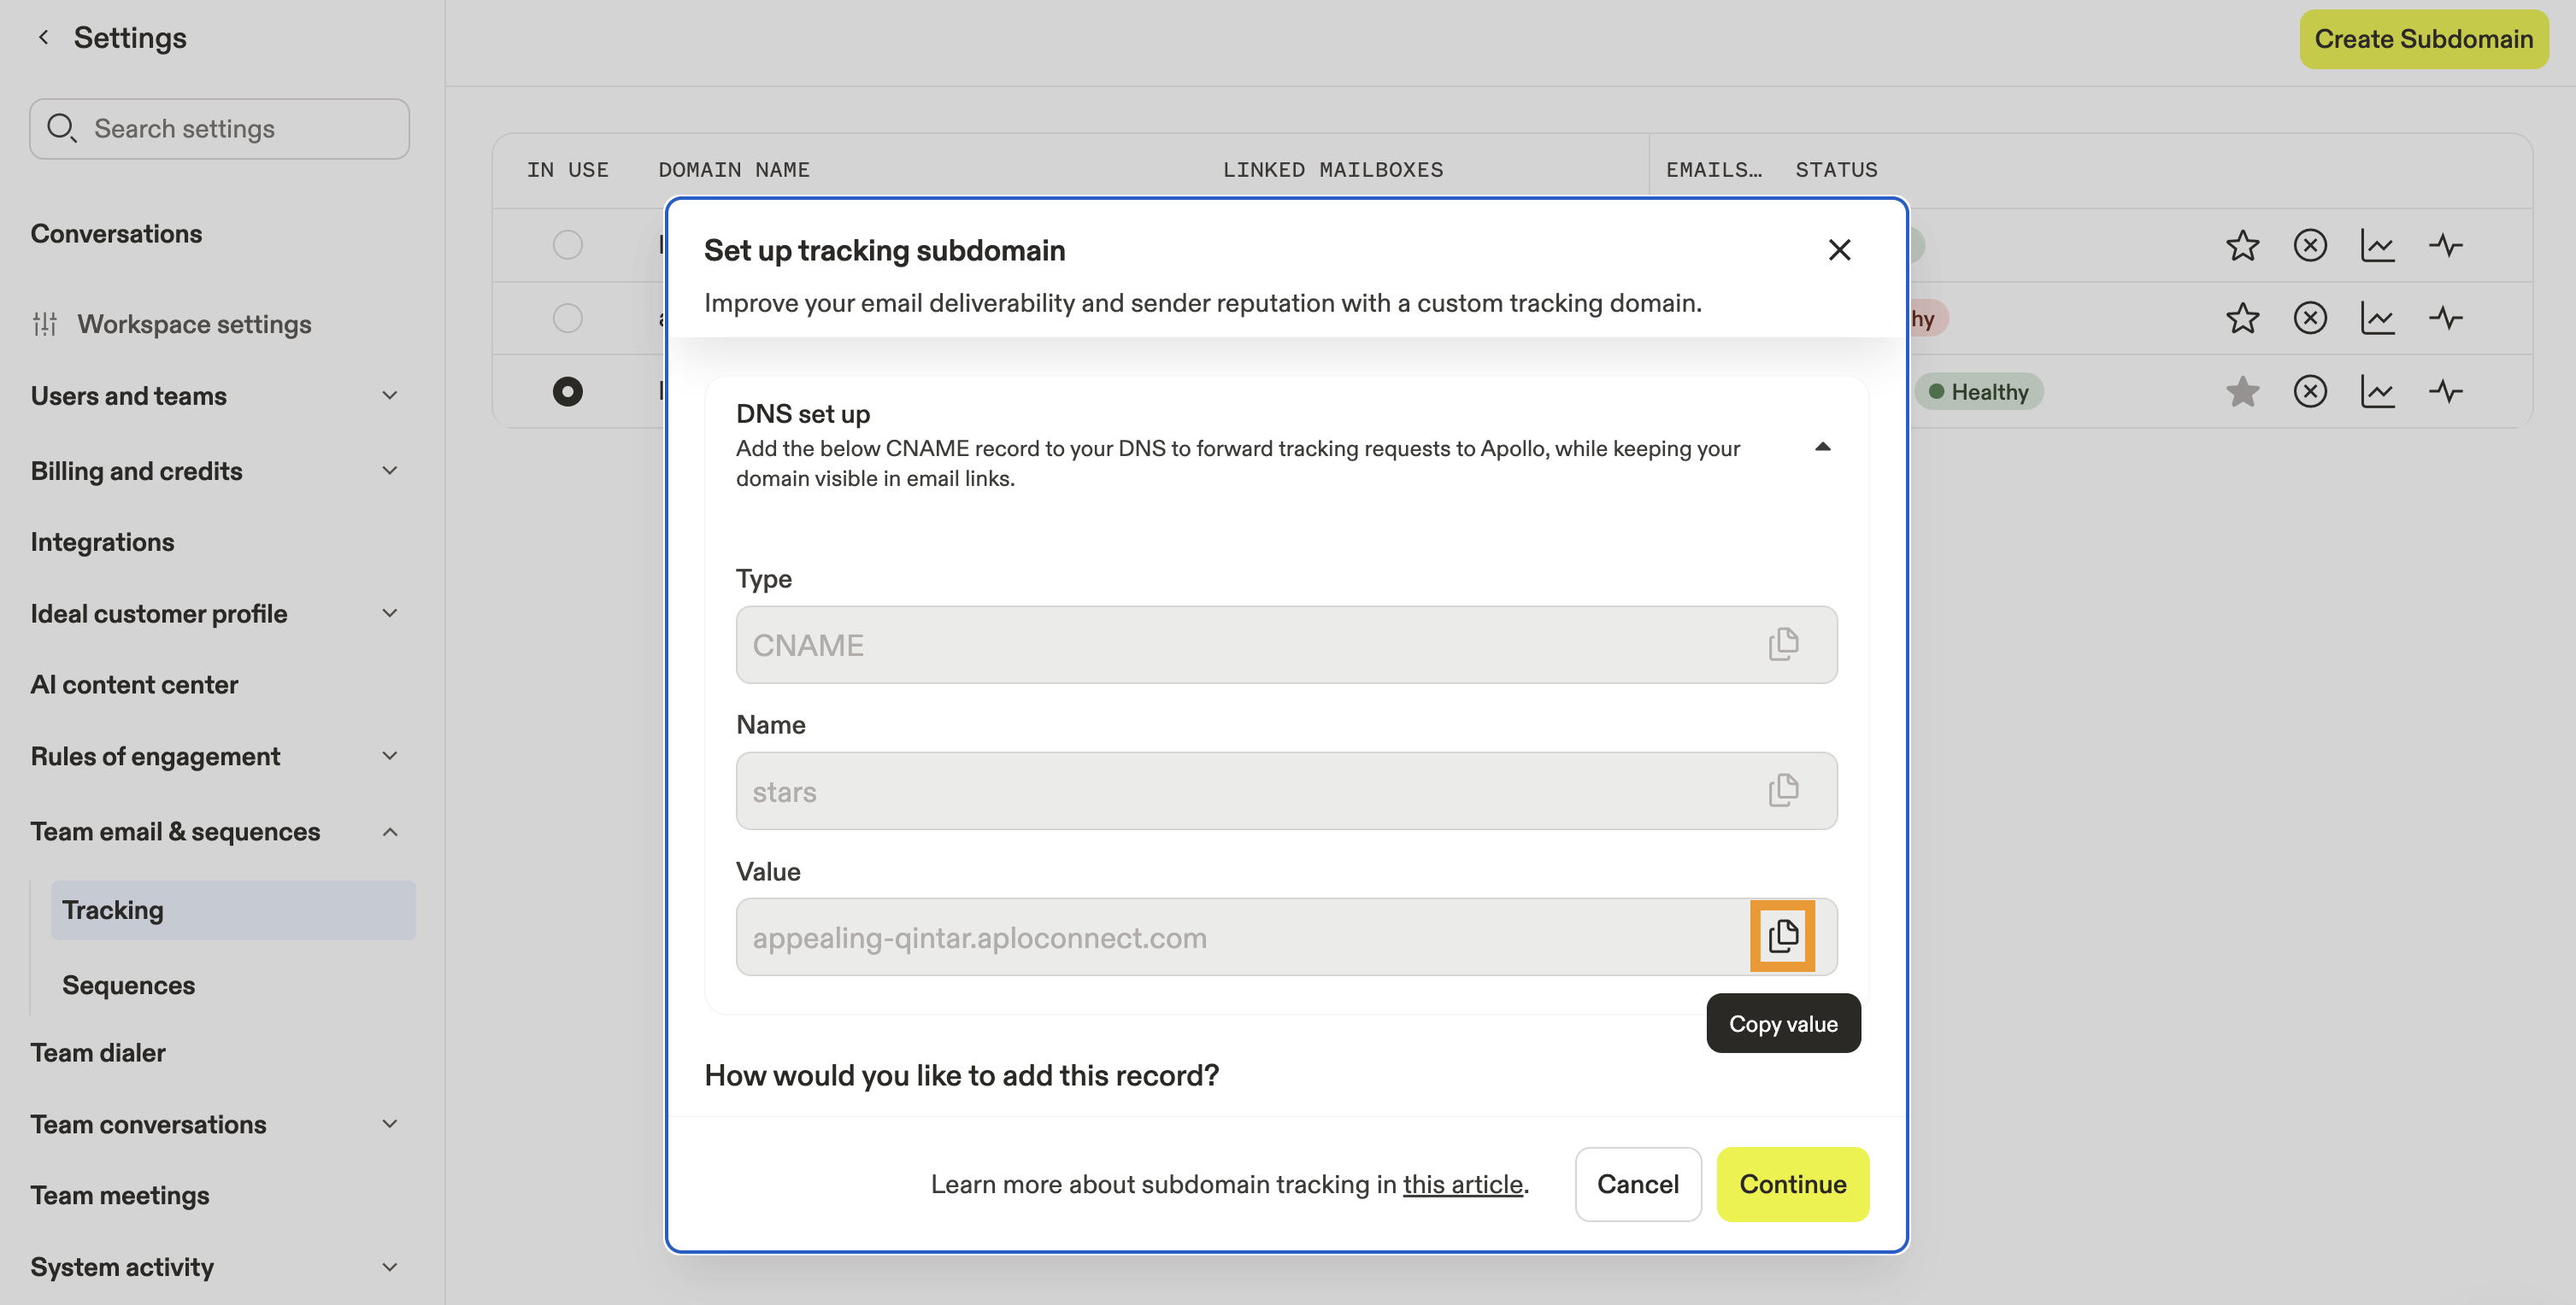Check health pulse for Healthy domain row
Screen dimensions: 2576x1305
(2446, 390)
